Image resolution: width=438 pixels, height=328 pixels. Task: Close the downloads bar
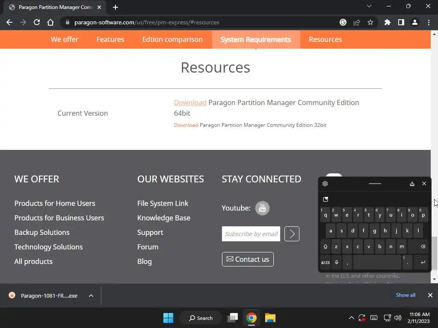point(430,295)
